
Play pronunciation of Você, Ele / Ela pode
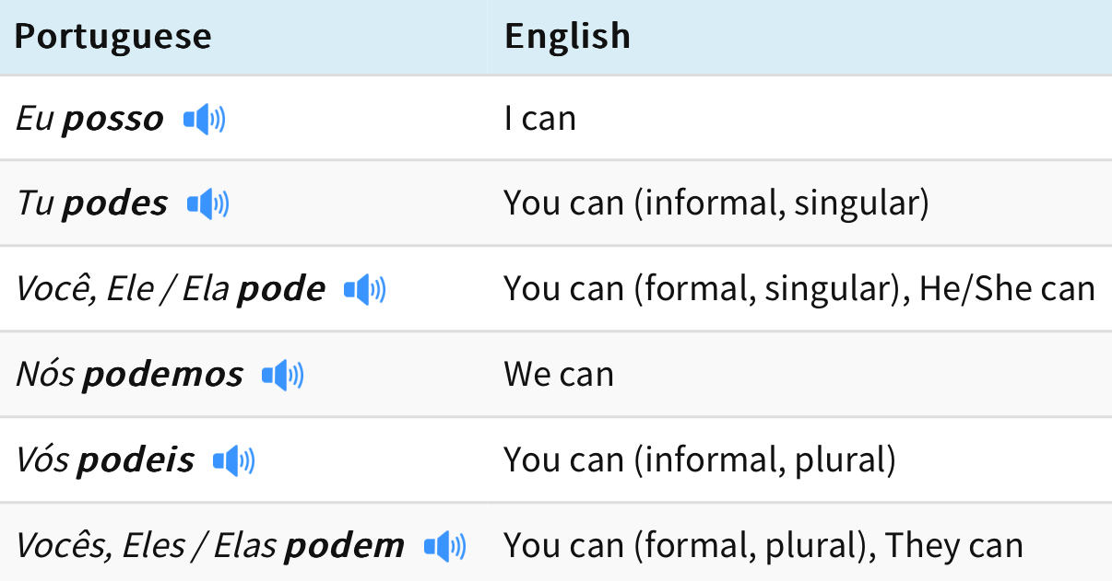[365, 290]
